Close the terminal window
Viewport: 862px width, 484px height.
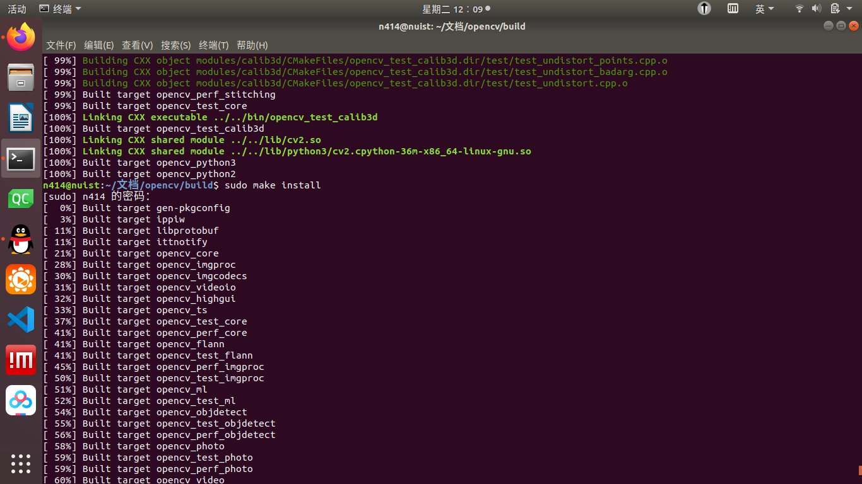(x=854, y=26)
